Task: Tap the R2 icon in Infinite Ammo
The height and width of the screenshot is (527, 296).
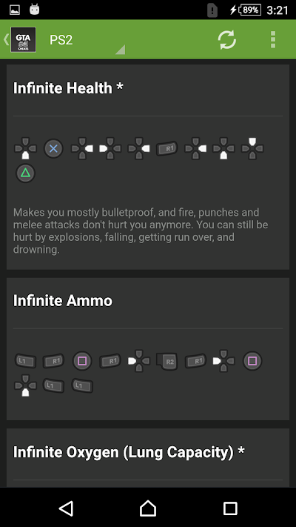Action: coord(166,361)
